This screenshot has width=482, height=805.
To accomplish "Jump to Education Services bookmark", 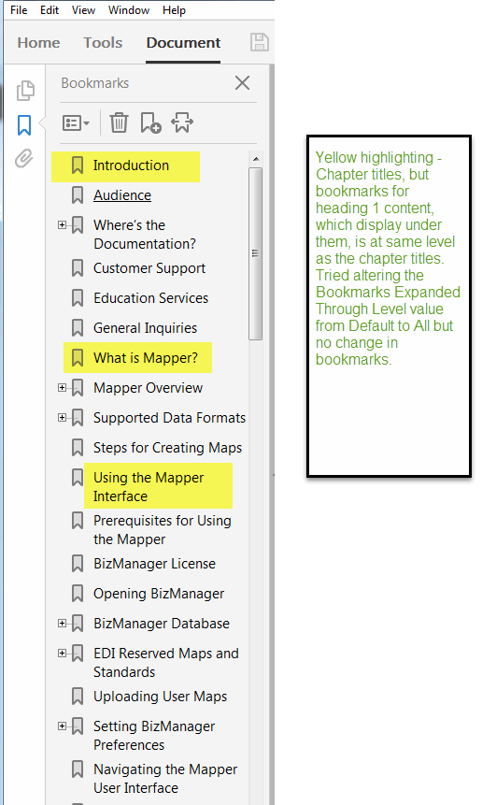I will (x=150, y=297).
